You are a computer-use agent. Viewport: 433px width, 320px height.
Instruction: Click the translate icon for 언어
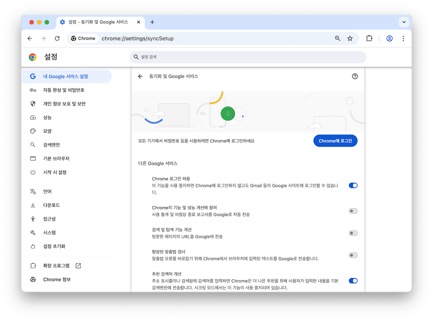click(33, 192)
